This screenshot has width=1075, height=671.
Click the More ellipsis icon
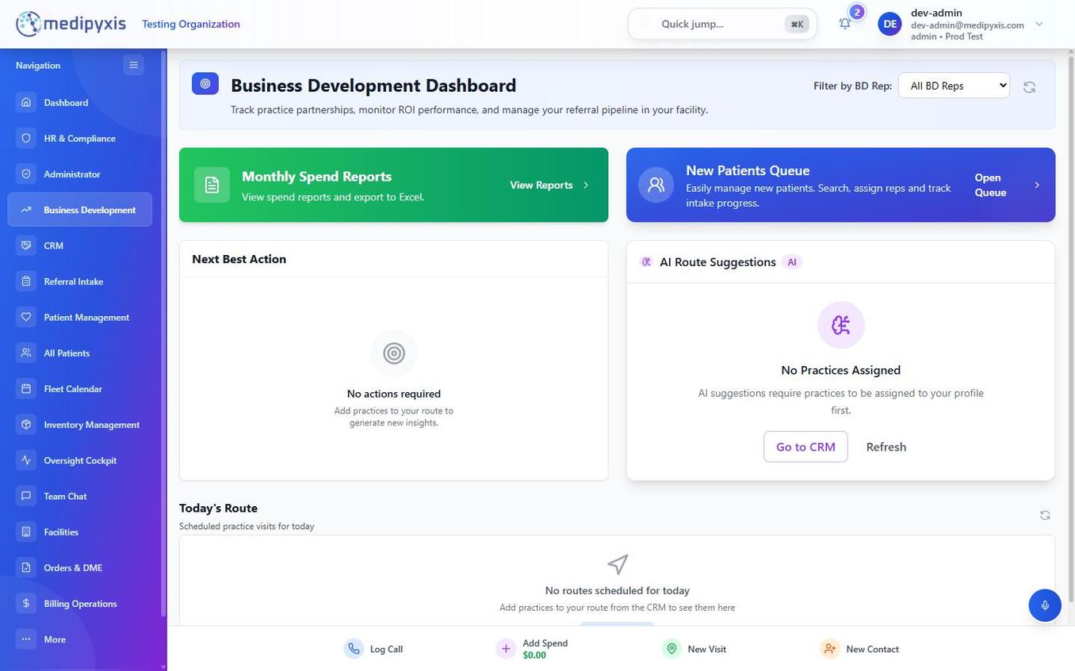click(x=26, y=639)
